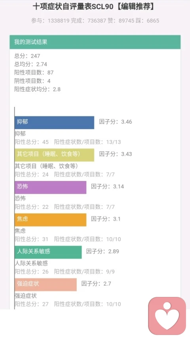Select the yellow 其它项目 bar

coord(54,155)
